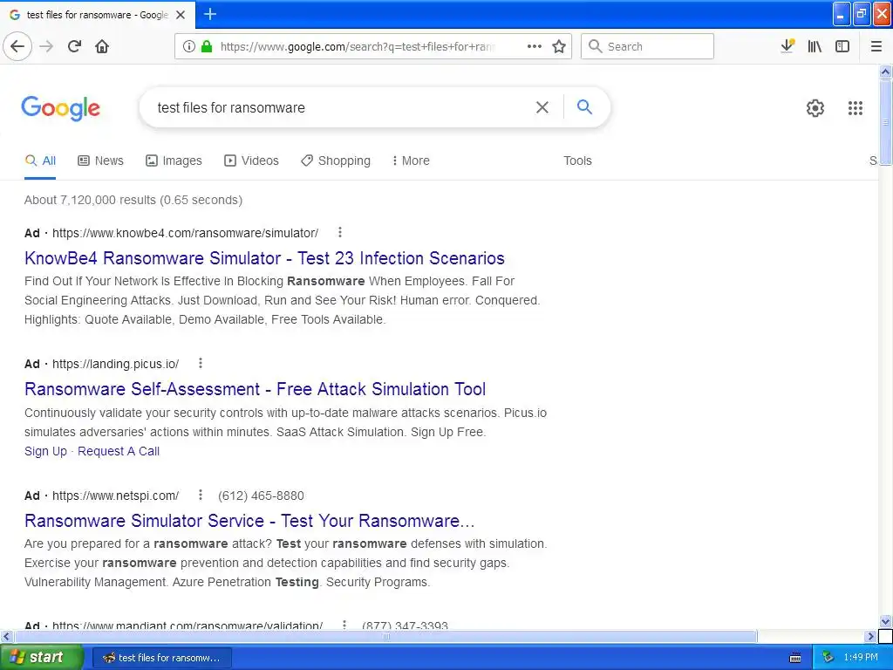This screenshot has width=893, height=670.
Task: Open Ransomware Self-Assessment ad link
Action: (256, 389)
